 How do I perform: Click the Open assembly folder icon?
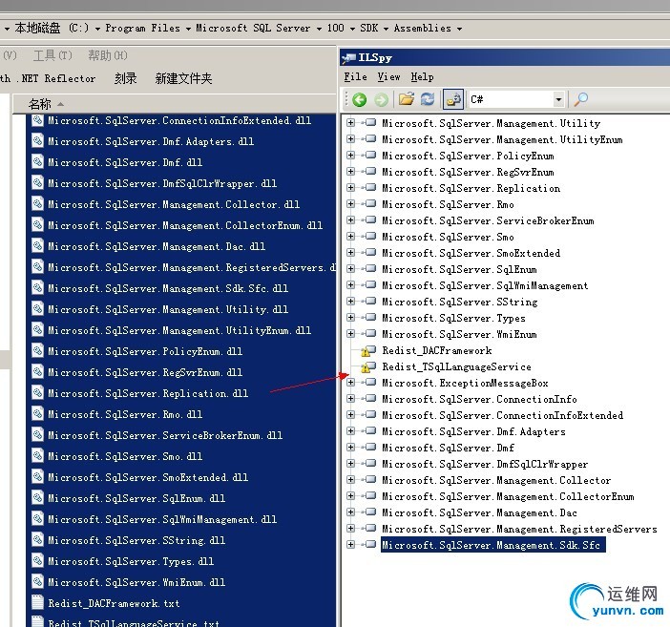[407, 99]
